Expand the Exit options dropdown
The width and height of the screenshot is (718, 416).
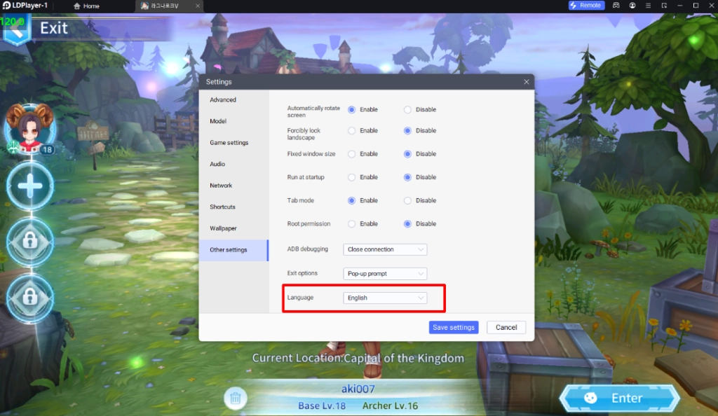tap(385, 274)
